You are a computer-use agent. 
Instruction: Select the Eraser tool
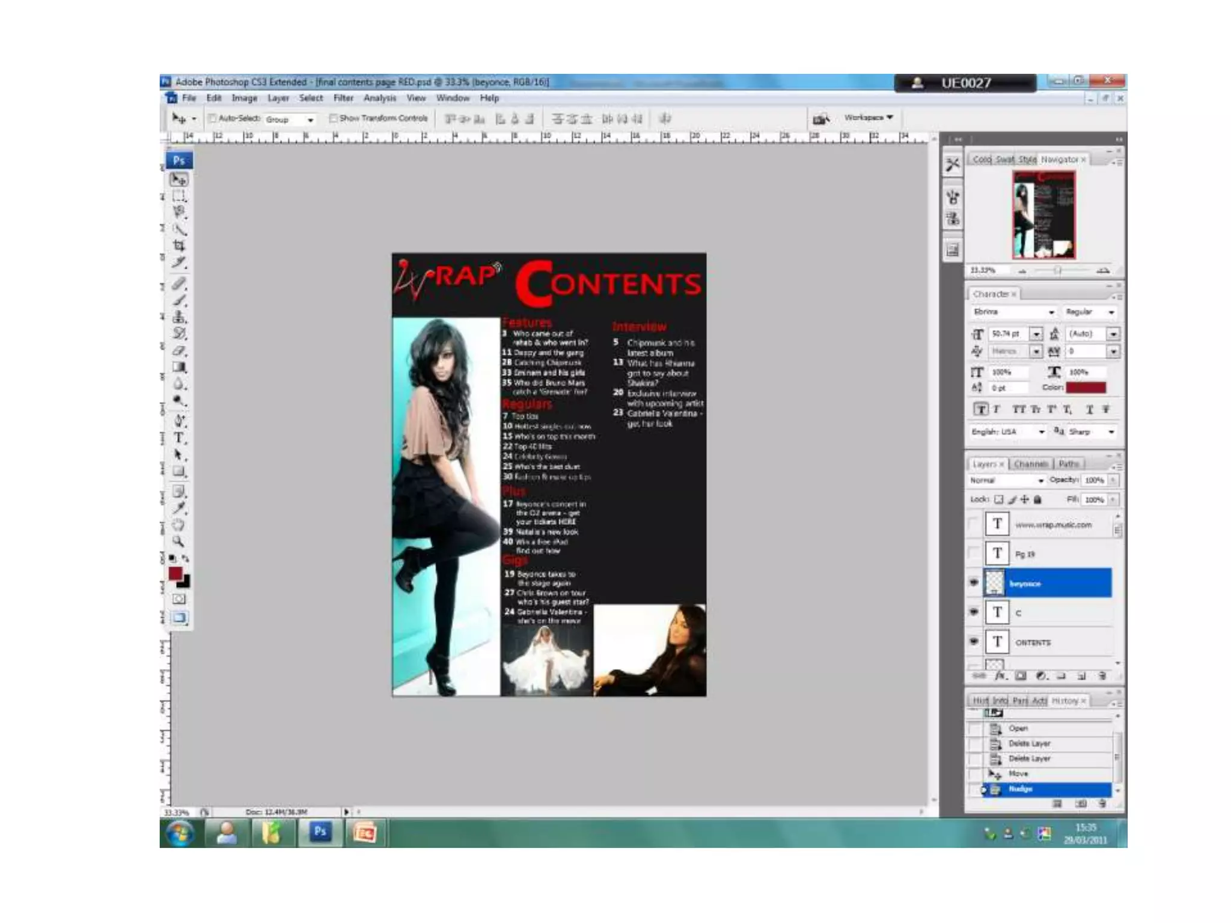point(179,350)
